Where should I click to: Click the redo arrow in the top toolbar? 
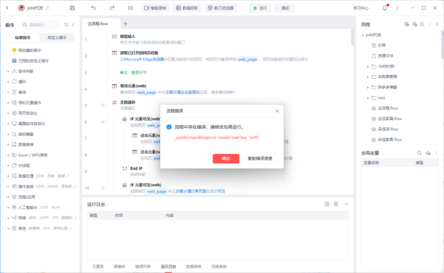(112, 8)
